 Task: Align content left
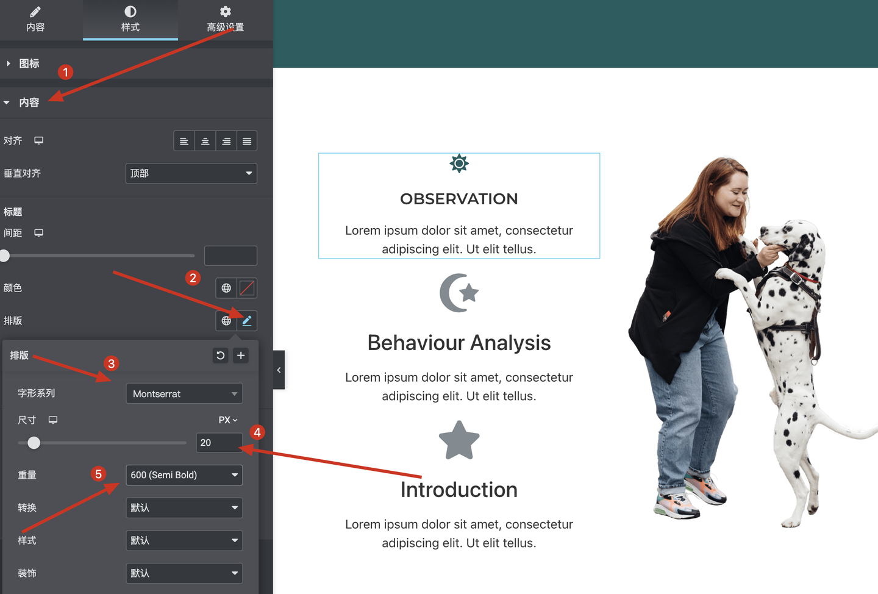click(184, 141)
